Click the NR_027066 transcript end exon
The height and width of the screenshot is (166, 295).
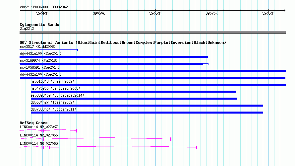click(171, 139)
